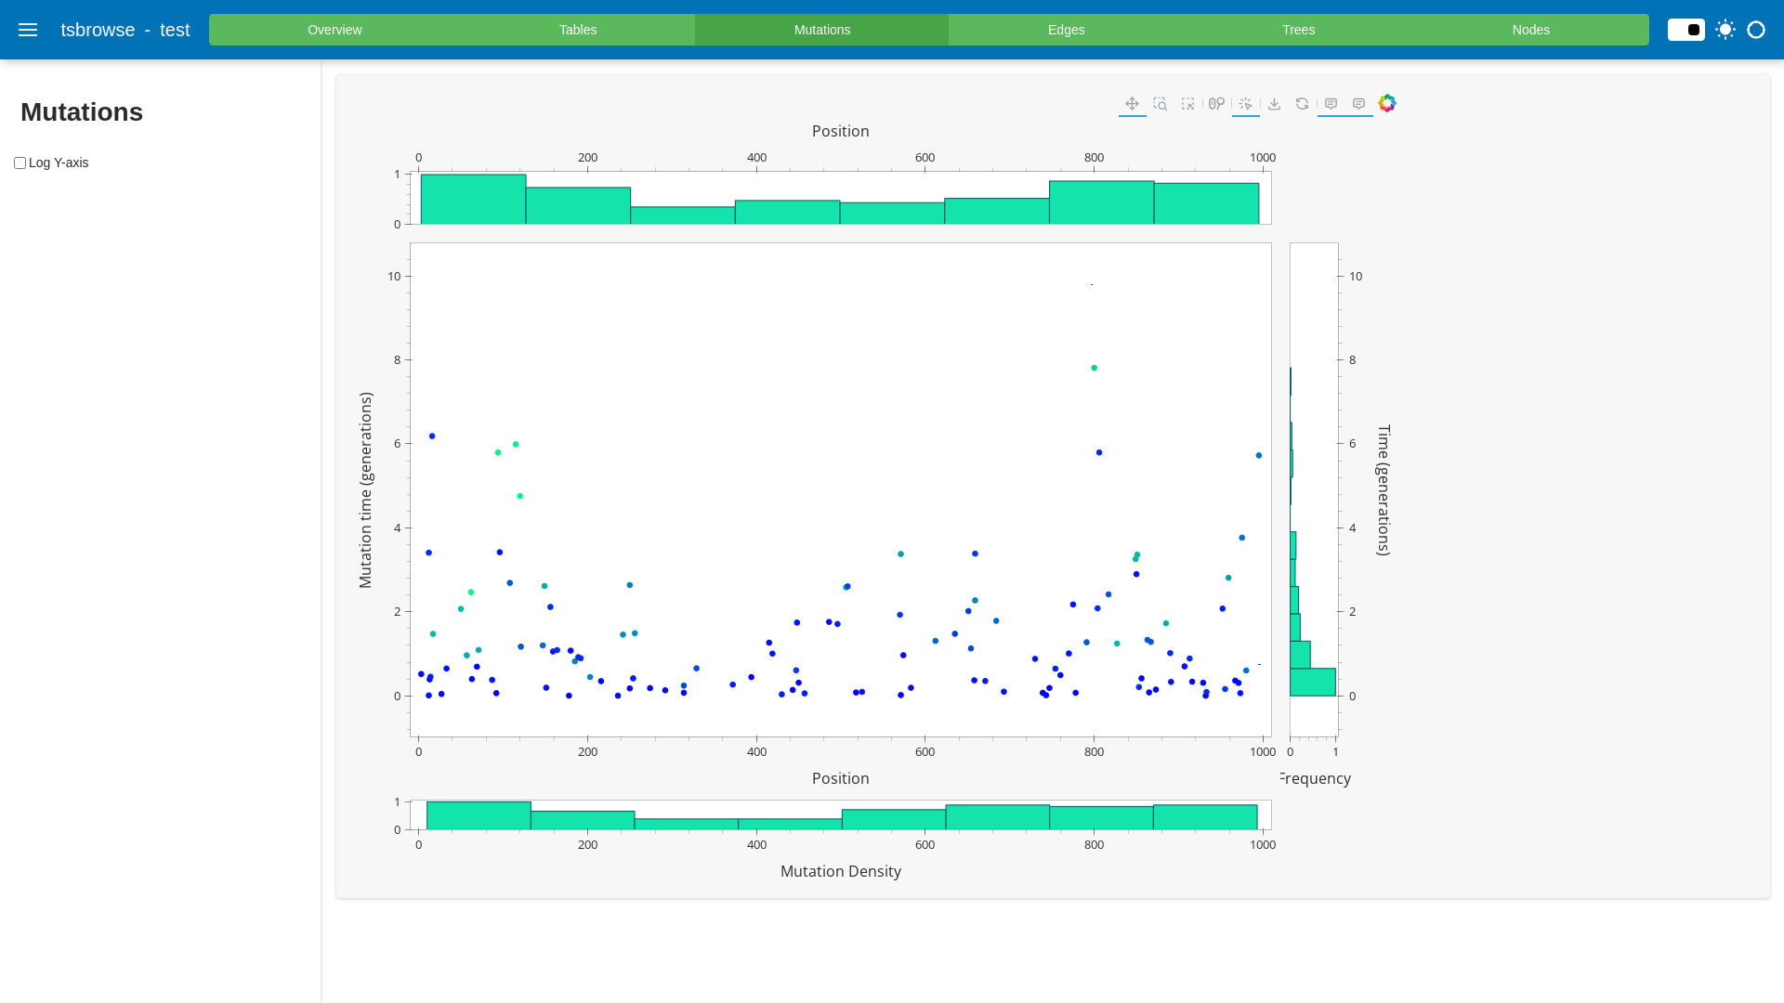This screenshot has height=1003, width=1784.
Task: Enable the Log Y-axis checkbox
Action: pyautogui.click(x=20, y=163)
